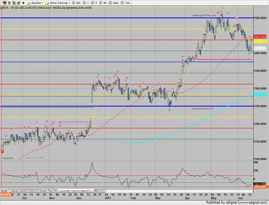Click the black plus icon in toolbar
The image size is (269, 205).
point(23,3)
